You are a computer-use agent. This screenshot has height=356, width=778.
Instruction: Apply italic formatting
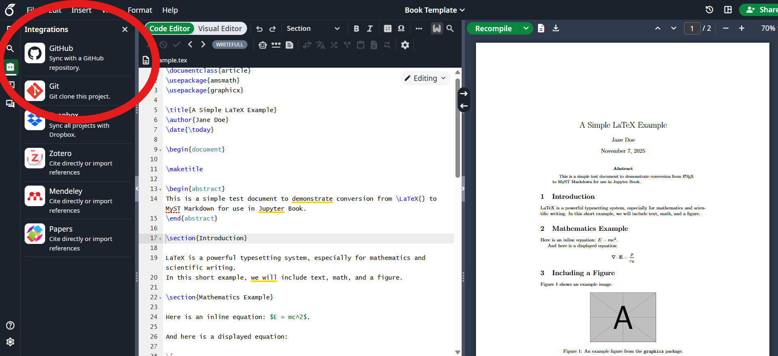point(370,28)
